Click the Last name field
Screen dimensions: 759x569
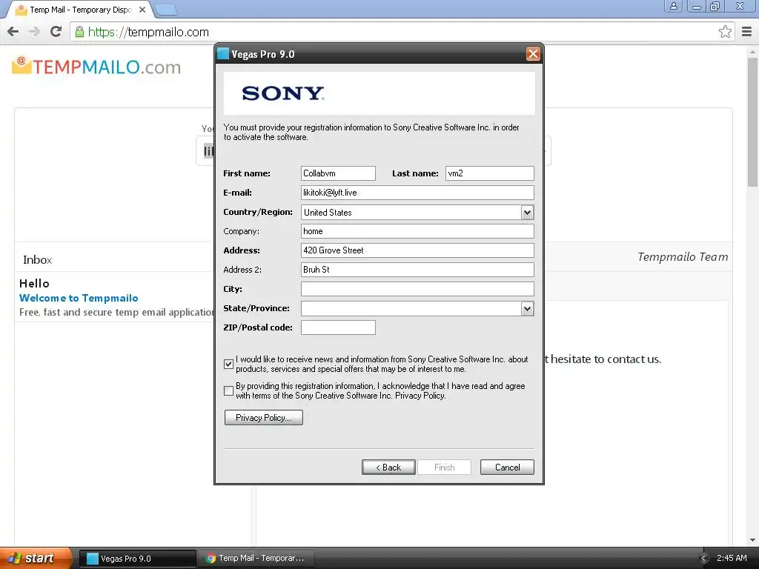click(489, 173)
